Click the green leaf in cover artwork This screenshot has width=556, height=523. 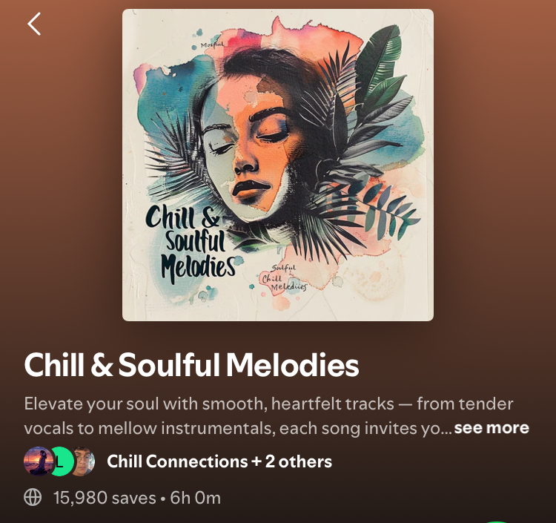click(380, 68)
